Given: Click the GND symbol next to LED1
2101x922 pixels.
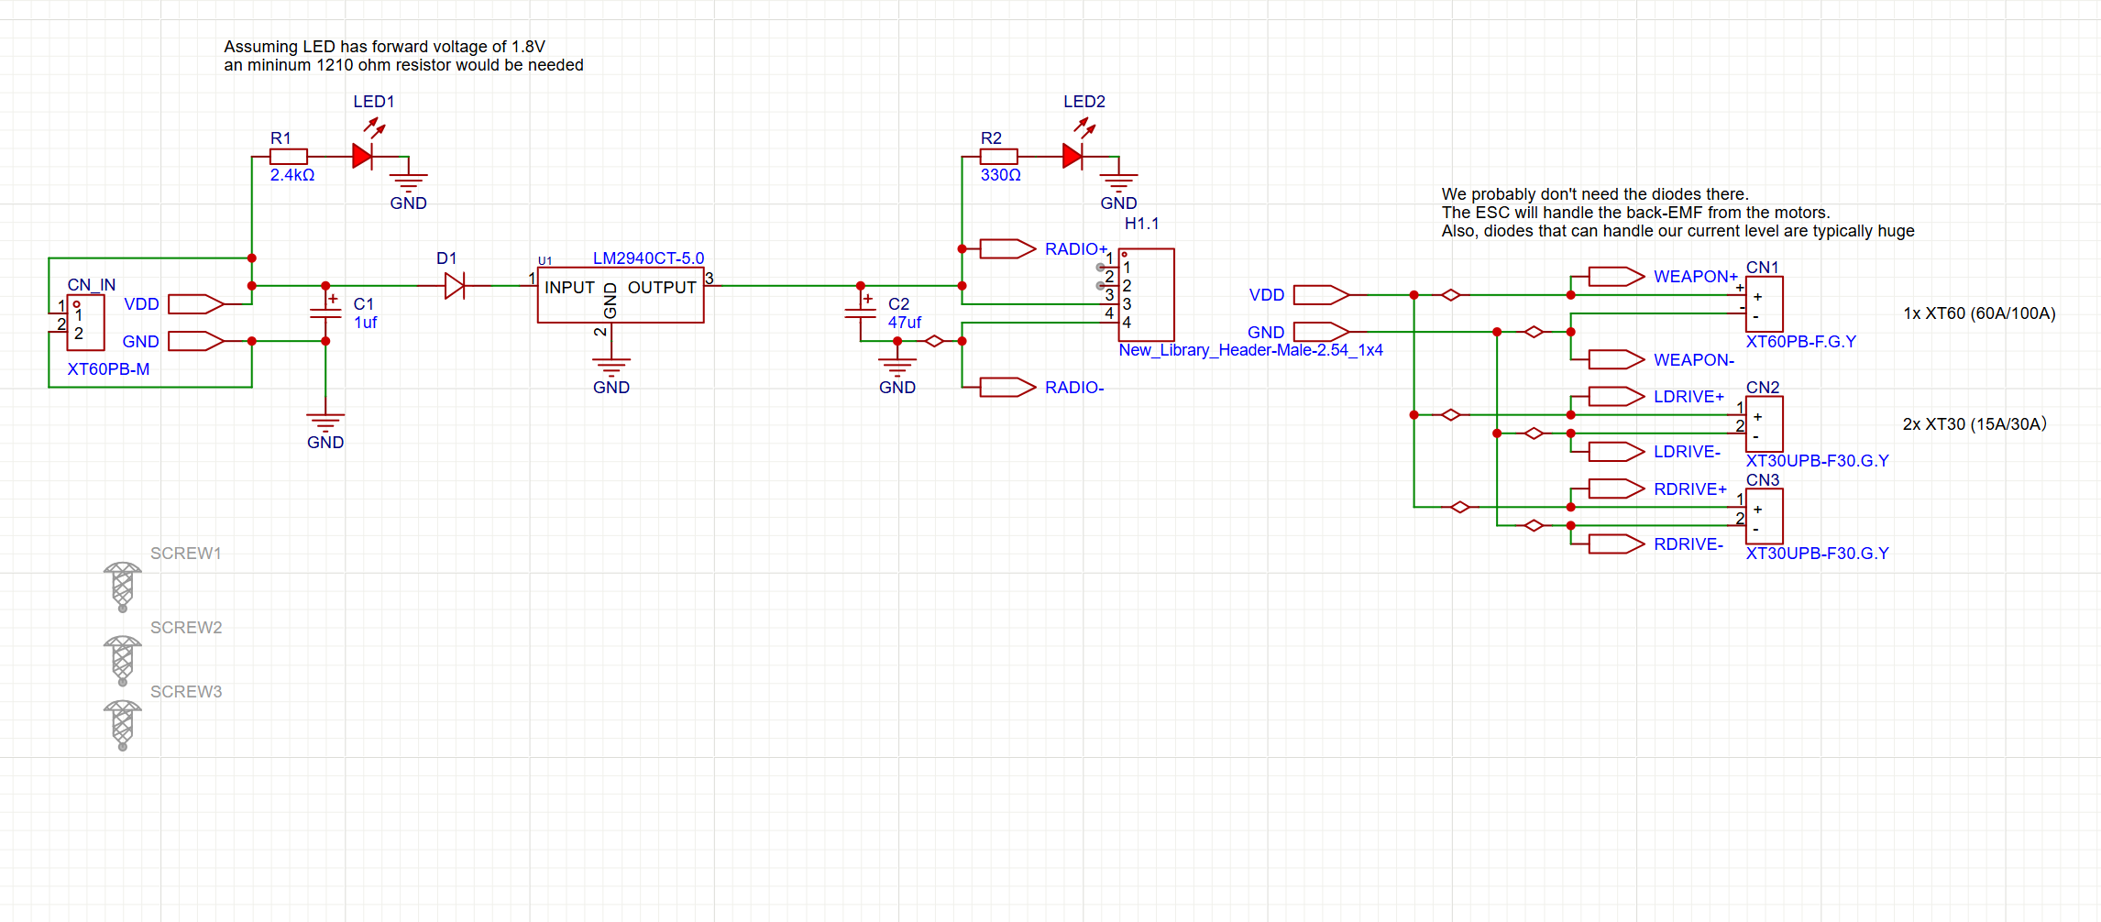Looking at the screenshot, I should [408, 184].
